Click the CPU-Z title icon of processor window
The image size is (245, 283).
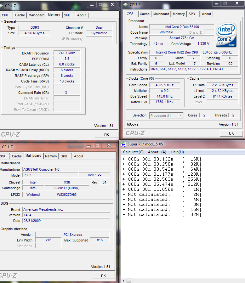pyautogui.click(x=126, y=5)
